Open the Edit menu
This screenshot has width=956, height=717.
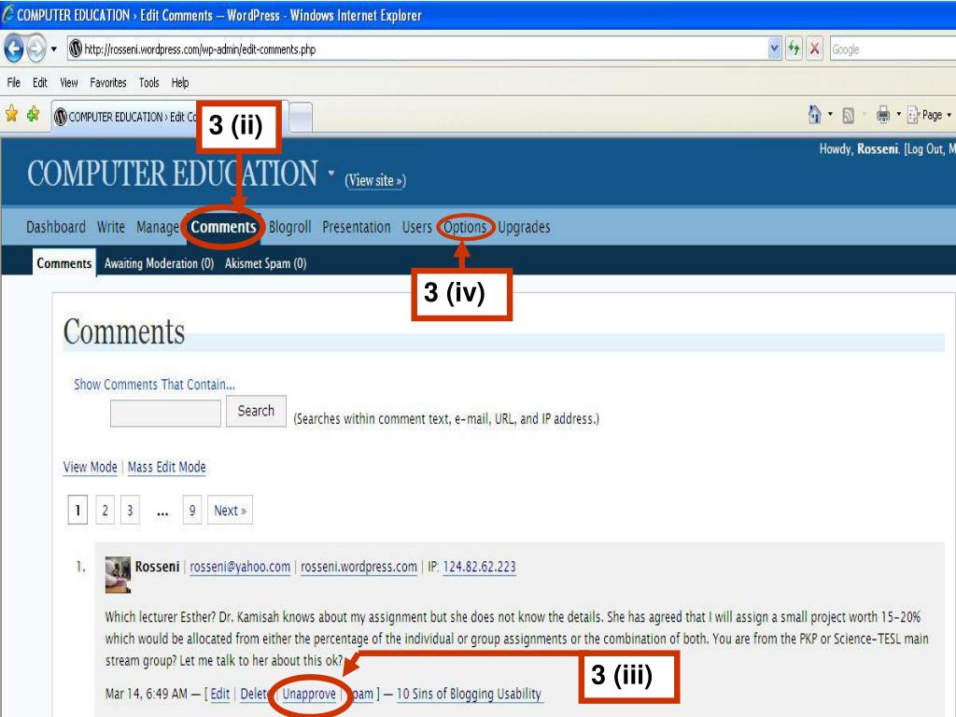39,82
